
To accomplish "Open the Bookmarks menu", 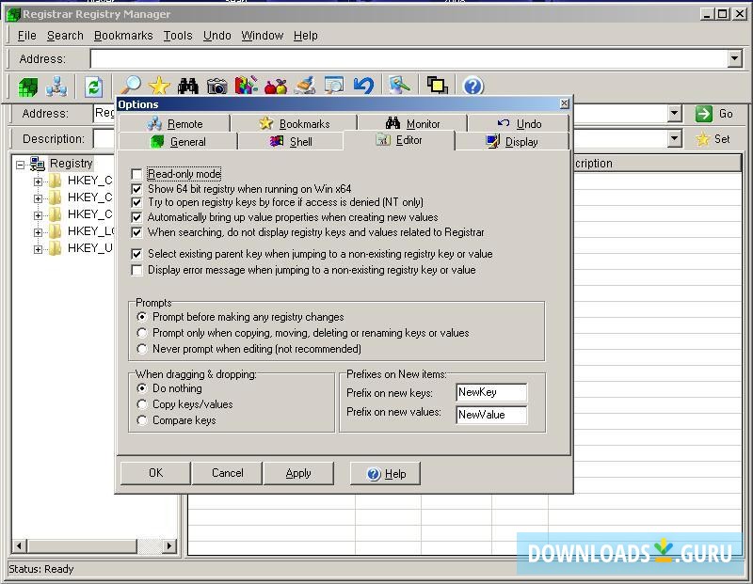I will [123, 36].
